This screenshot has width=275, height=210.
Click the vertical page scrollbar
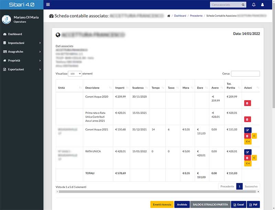(274, 56)
